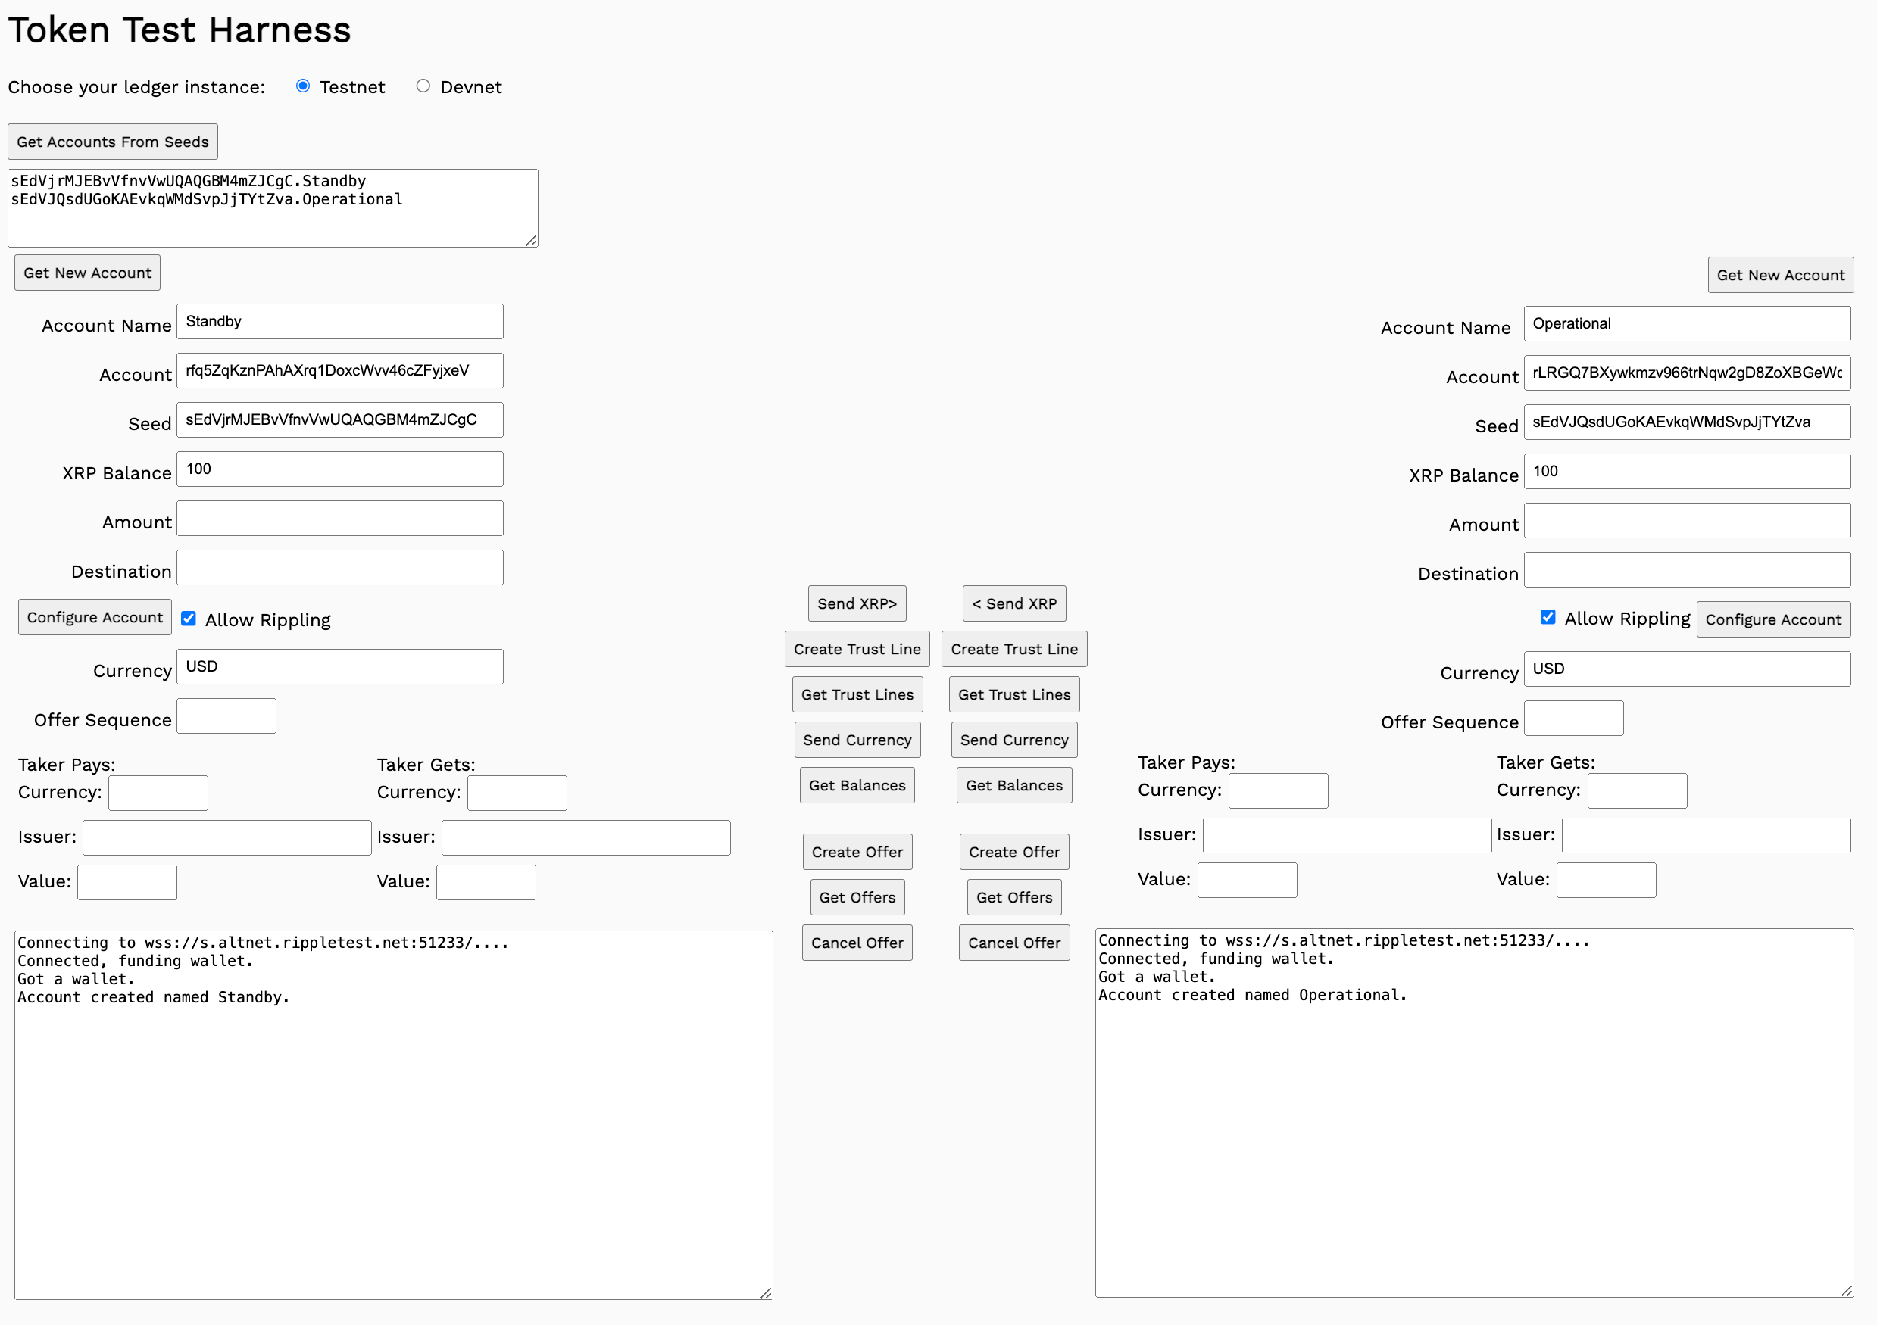Disable Allow Rippling for the Operational account
The height and width of the screenshot is (1325, 1877).
tap(1548, 618)
